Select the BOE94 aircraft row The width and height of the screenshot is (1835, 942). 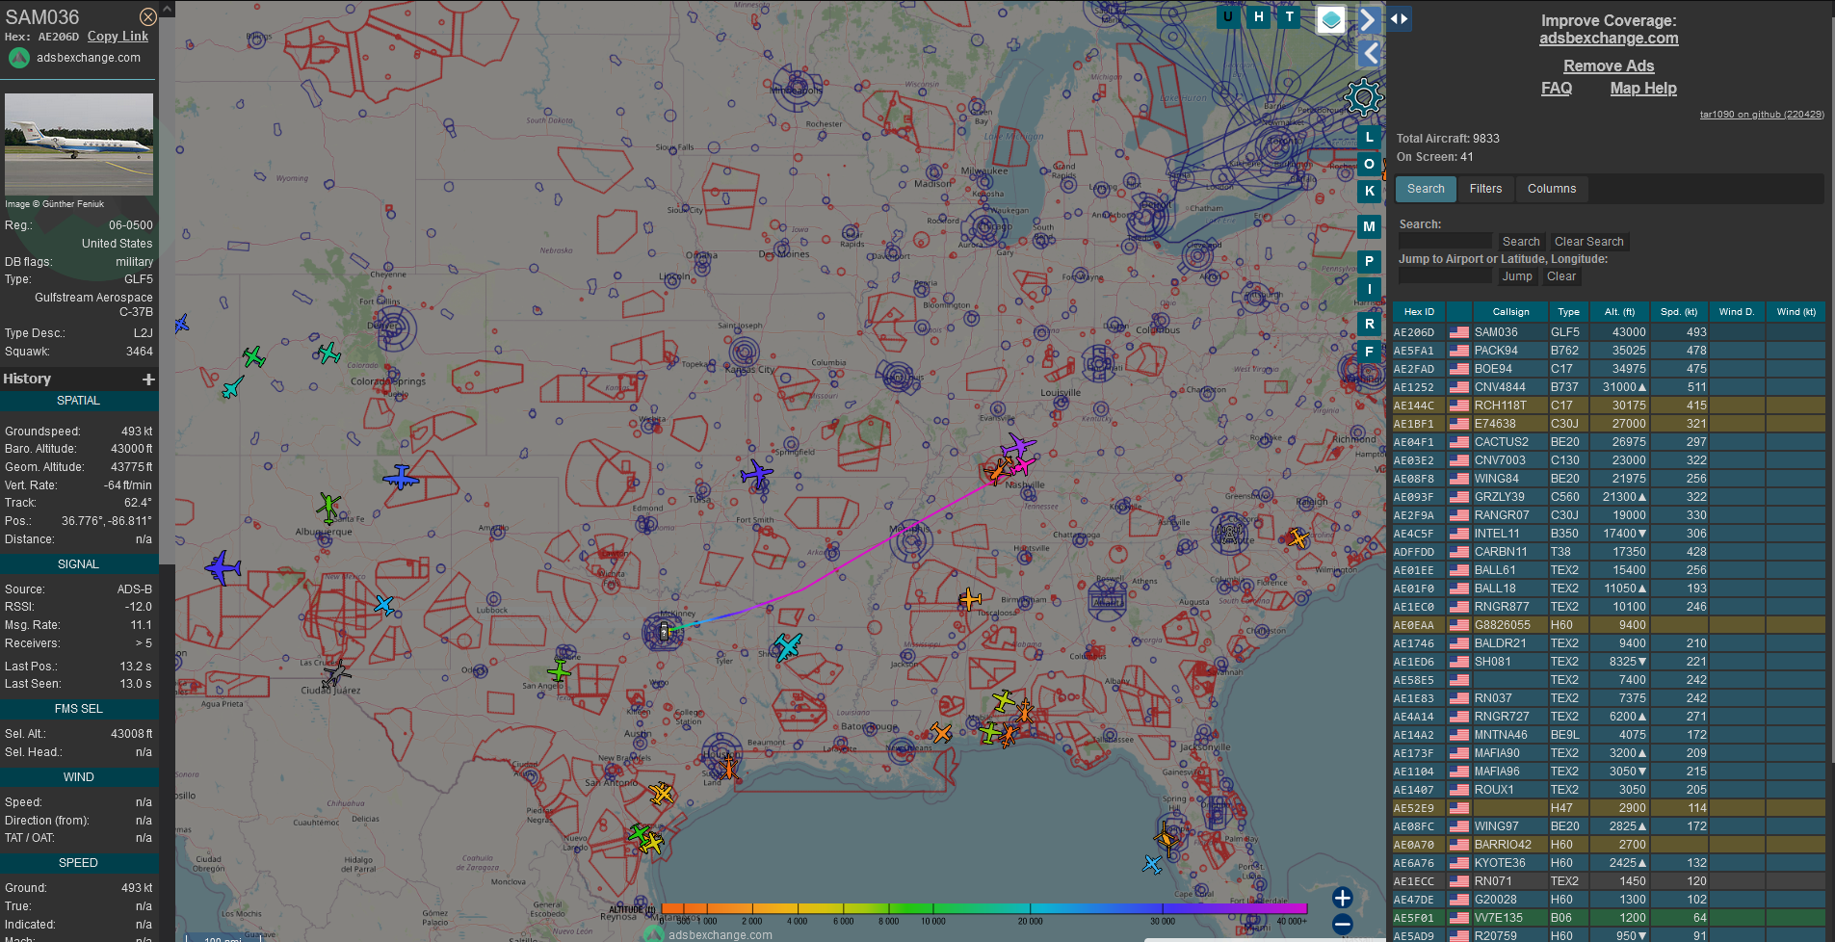pos(1609,369)
